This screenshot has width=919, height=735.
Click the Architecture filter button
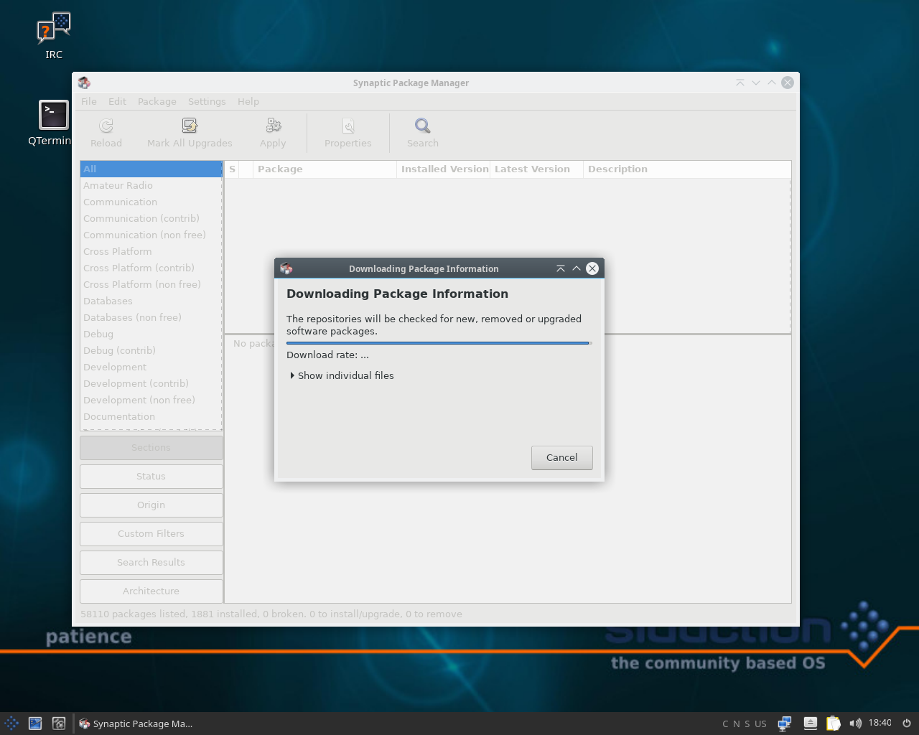[151, 591]
